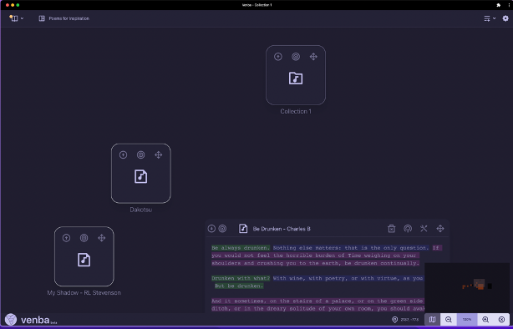
Task: Click the move icon on Collection 1 node
Action: click(313, 57)
